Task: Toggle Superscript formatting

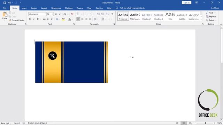Action: 52,19
